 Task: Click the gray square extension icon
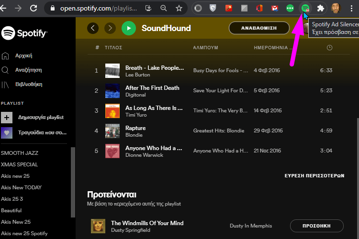(244, 9)
